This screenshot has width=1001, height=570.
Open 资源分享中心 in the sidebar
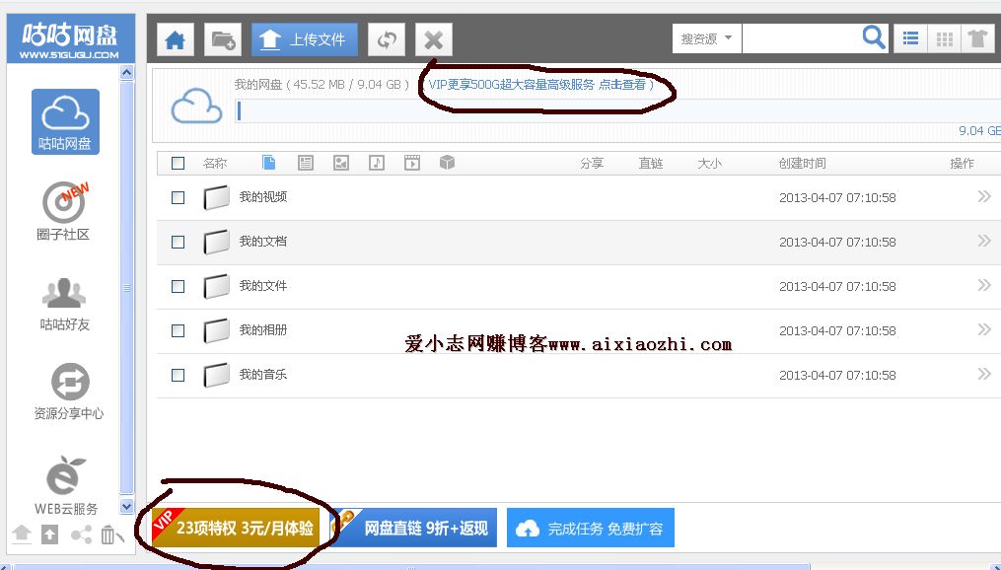(x=68, y=392)
